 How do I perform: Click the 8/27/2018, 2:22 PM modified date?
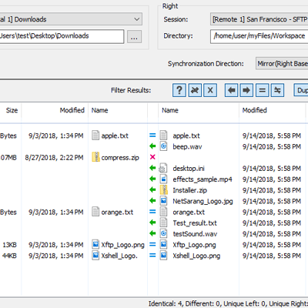54,157
